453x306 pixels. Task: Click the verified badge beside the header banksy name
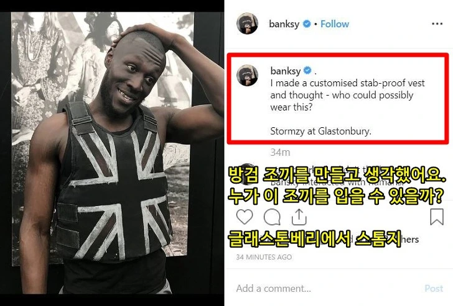coord(307,24)
